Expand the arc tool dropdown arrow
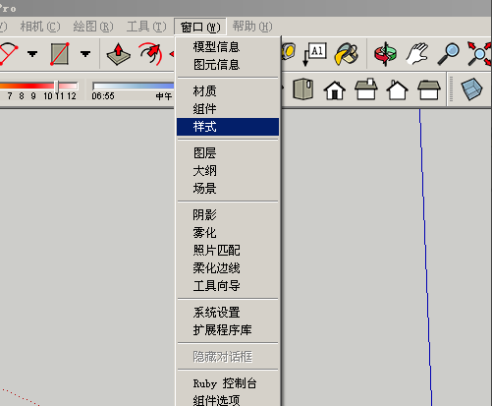The height and width of the screenshot is (406, 492). 32,54
